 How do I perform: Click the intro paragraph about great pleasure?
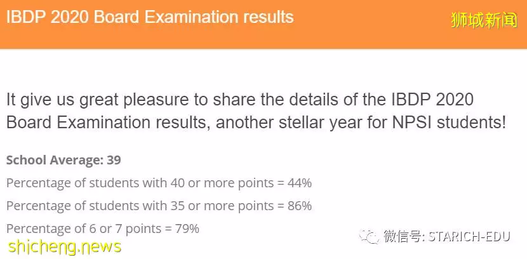[x=256, y=111]
